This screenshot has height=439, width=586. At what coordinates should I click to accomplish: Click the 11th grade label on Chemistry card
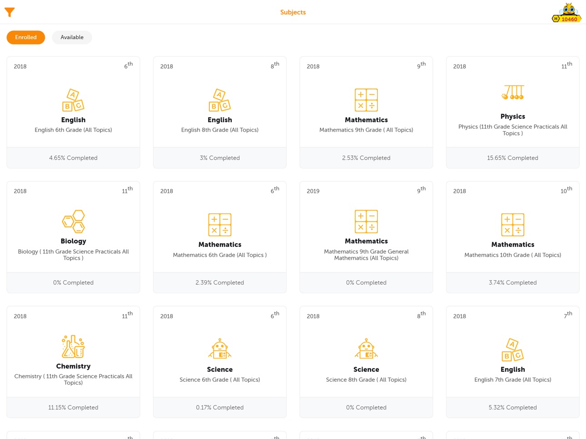127,315
